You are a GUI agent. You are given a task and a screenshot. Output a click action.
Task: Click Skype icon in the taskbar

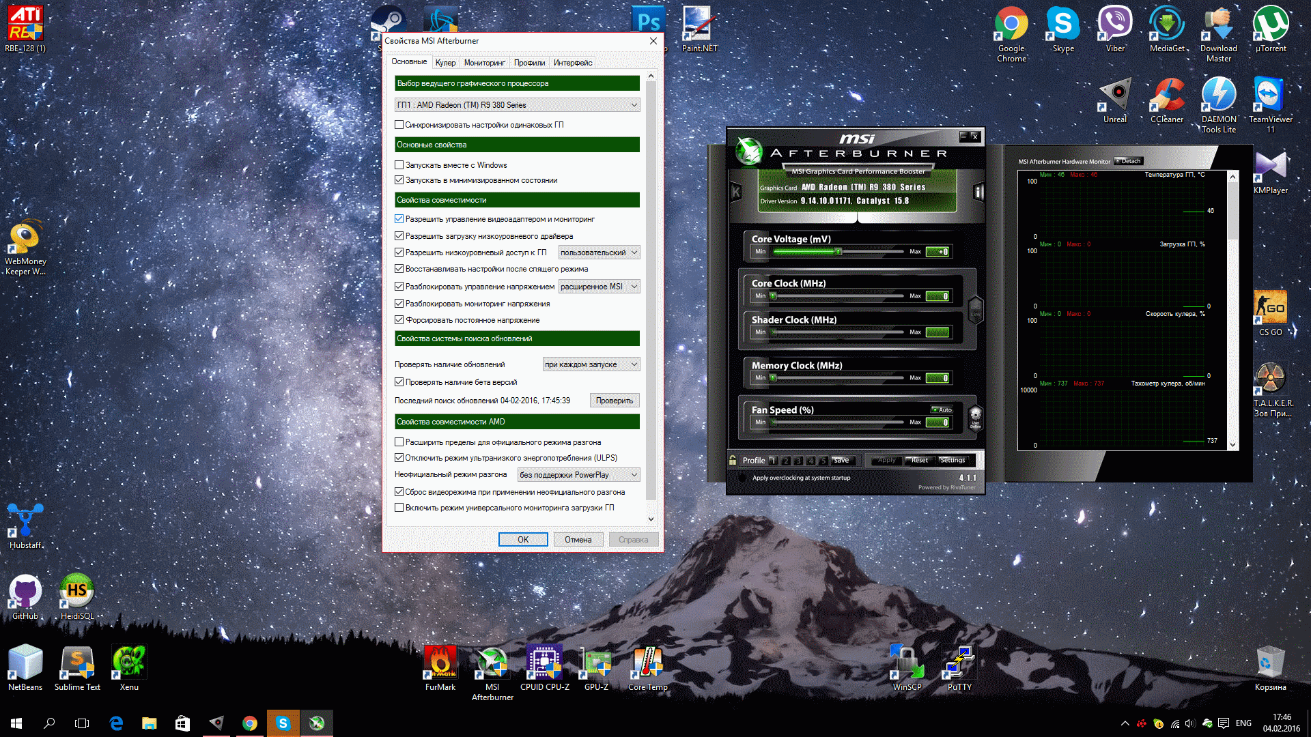[x=283, y=723]
